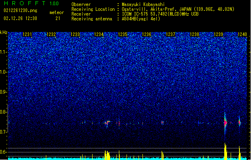The image size is (251, 160).
Task: Click the Receiving Location label
Action: 93,9
